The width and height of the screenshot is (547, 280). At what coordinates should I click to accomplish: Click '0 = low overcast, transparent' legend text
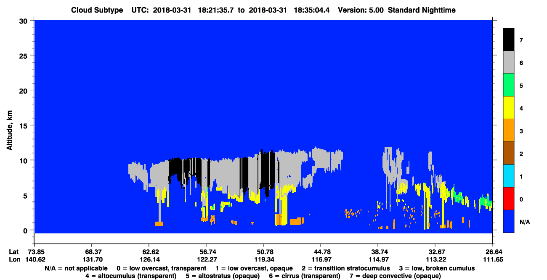point(161,268)
